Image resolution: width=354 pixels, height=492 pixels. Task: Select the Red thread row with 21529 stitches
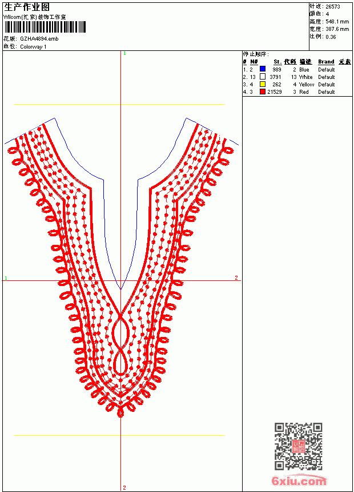(297, 92)
